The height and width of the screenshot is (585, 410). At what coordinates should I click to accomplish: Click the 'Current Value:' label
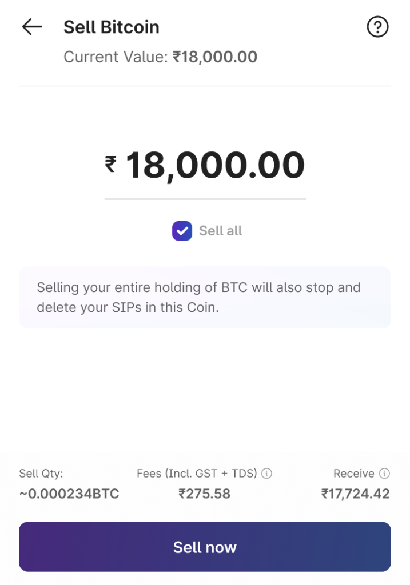(x=116, y=57)
